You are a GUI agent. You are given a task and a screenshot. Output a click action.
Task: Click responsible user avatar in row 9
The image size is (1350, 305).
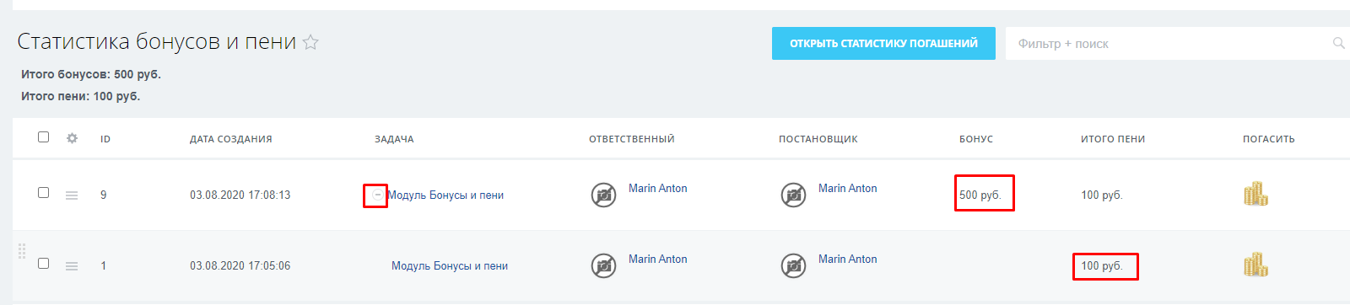click(x=603, y=195)
